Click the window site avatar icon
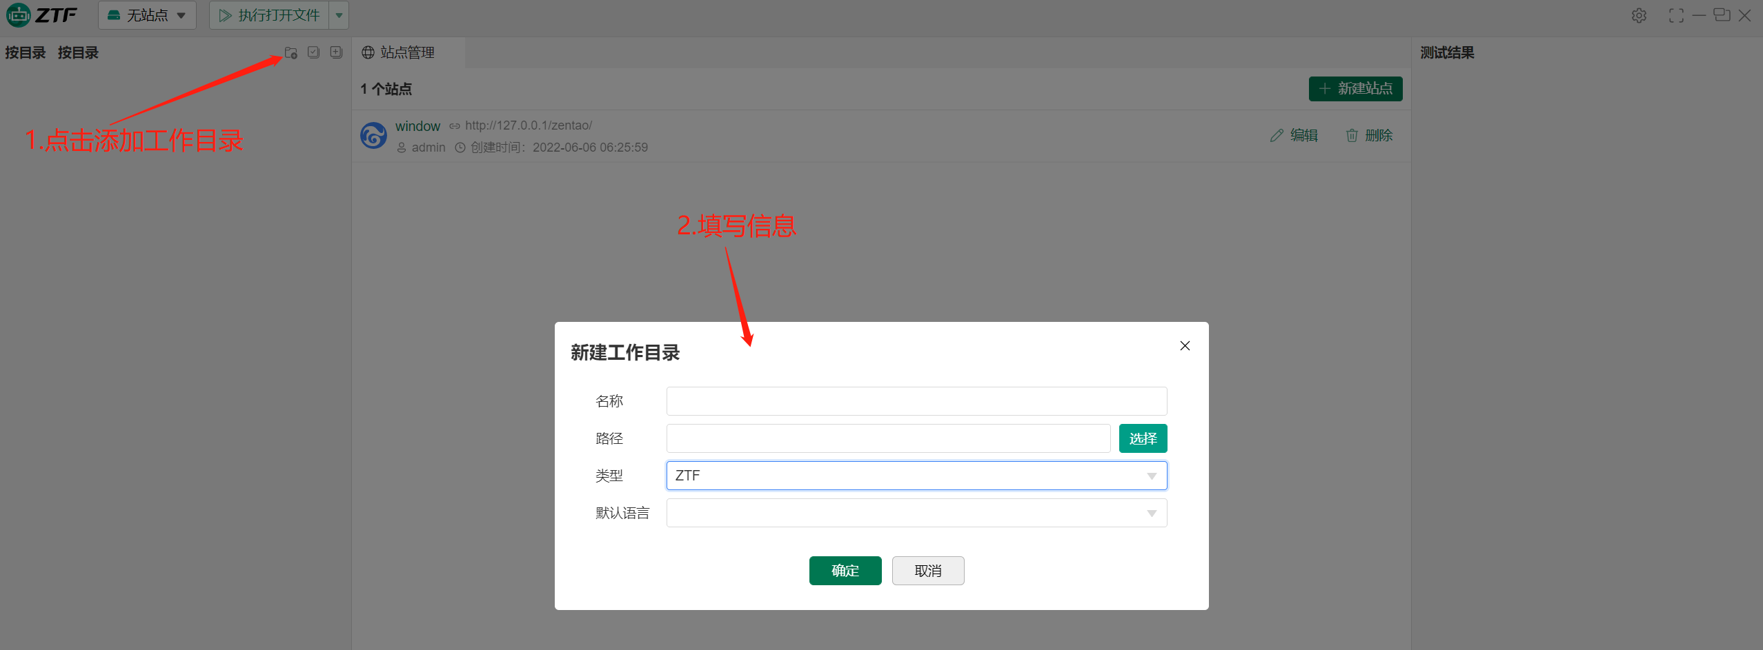The width and height of the screenshot is (1763, 650). [x=374, y=136]
